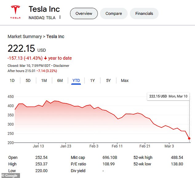Show the 6M price chart
This screenshot has width=195, height=178.
60,81
